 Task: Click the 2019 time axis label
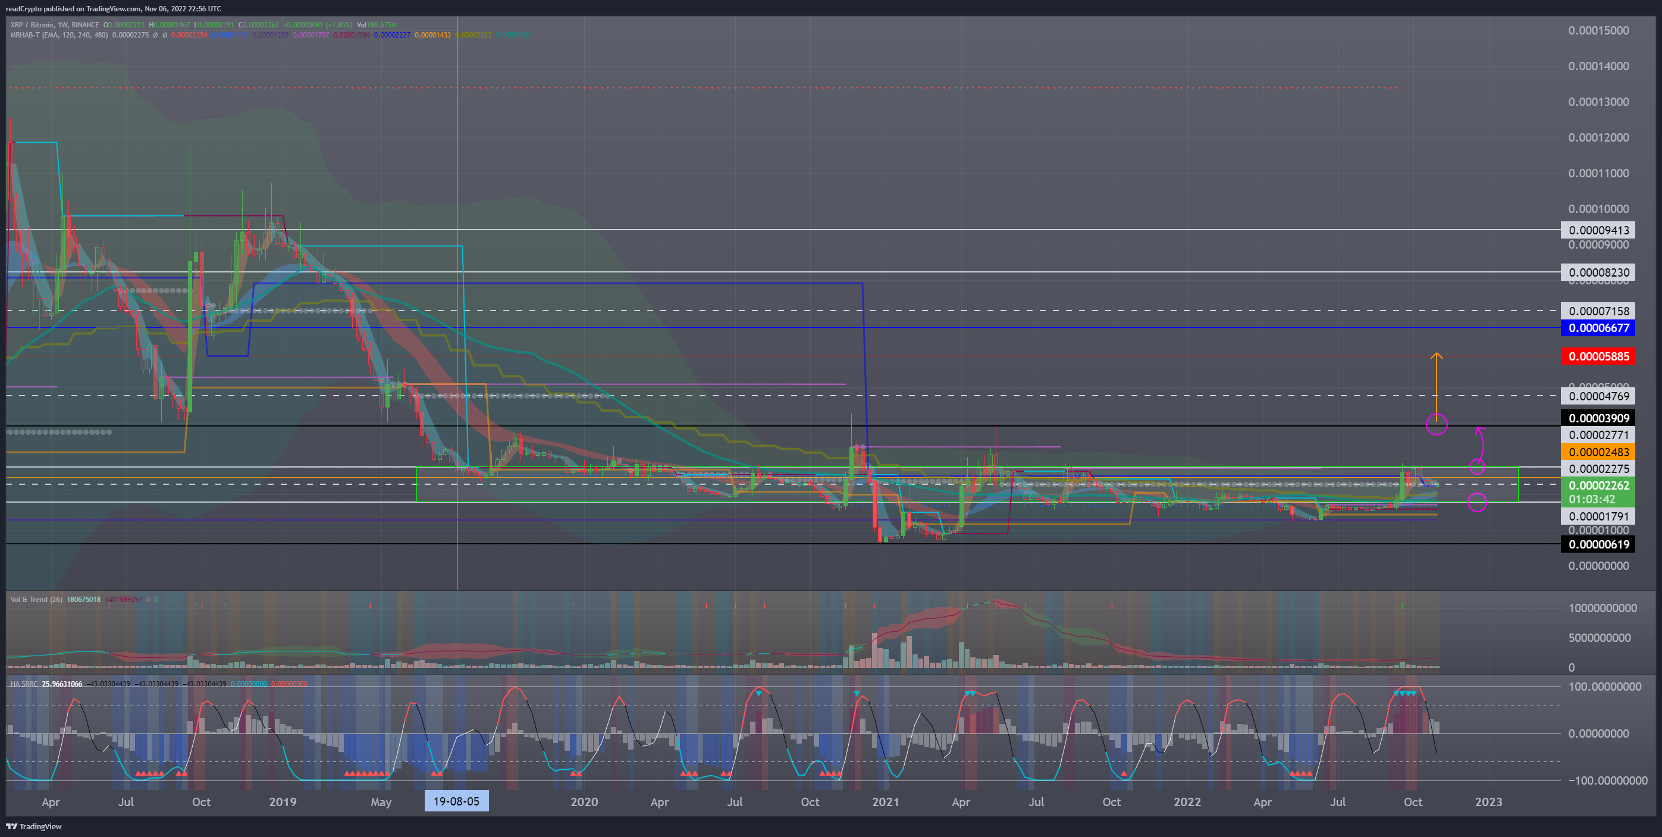(283, 802)
